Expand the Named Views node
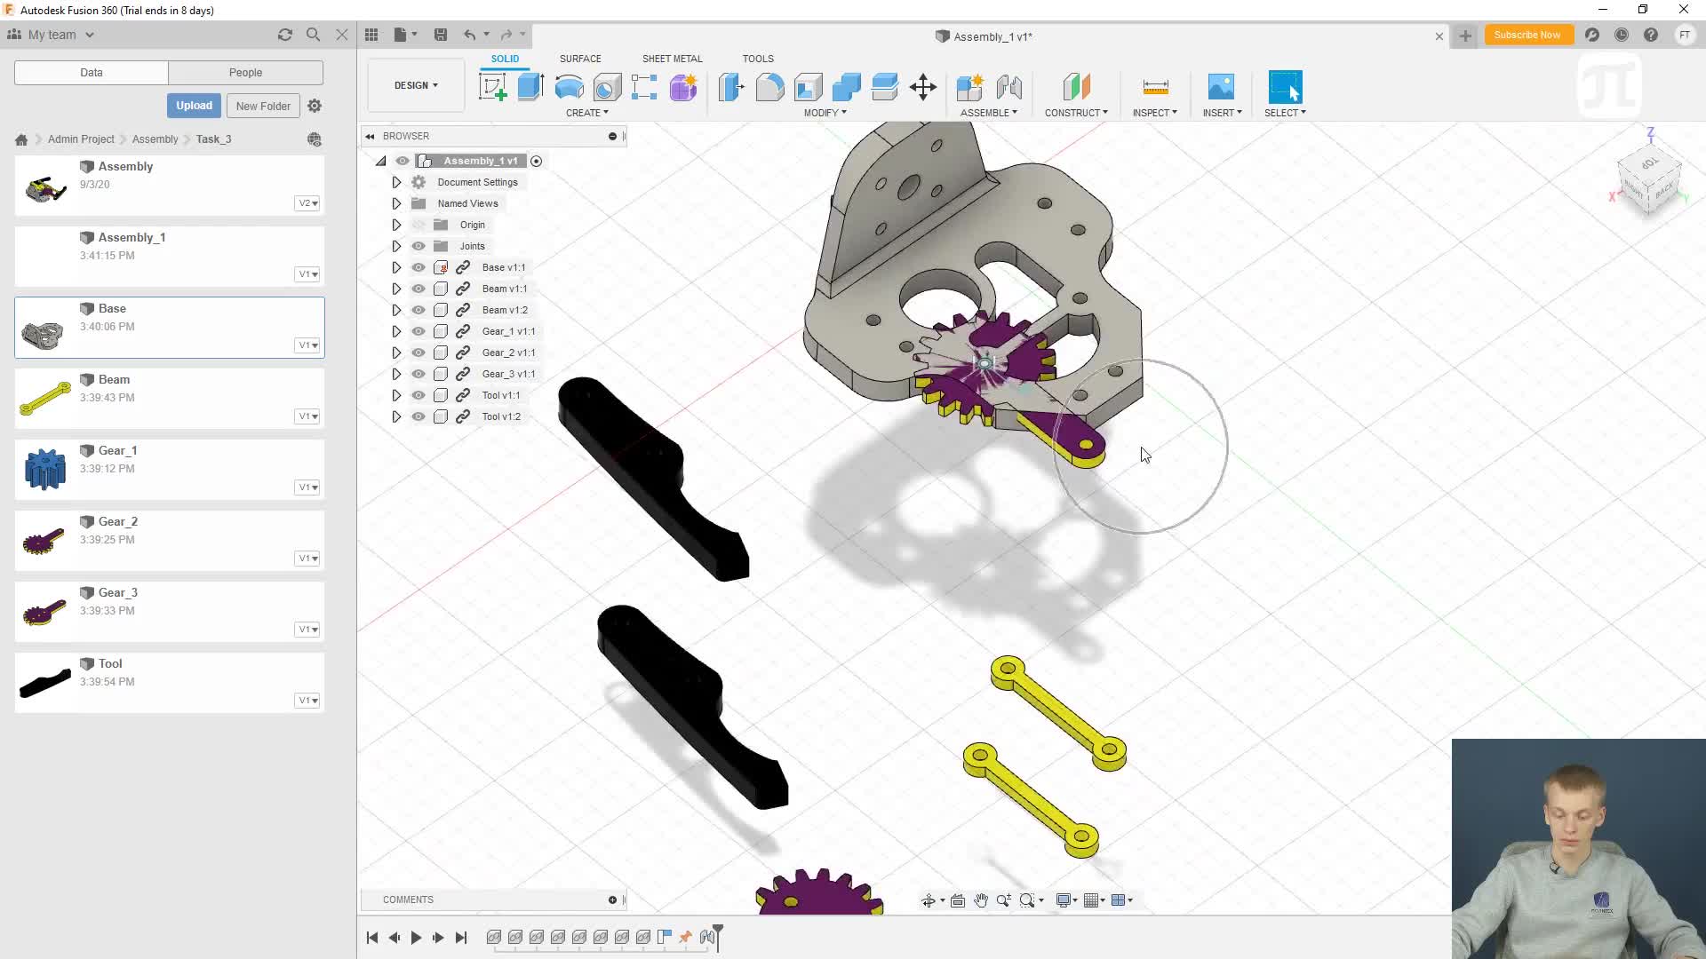Image resolution: width=1706 pixels, height=959 pixels. [x=396, y=203]
